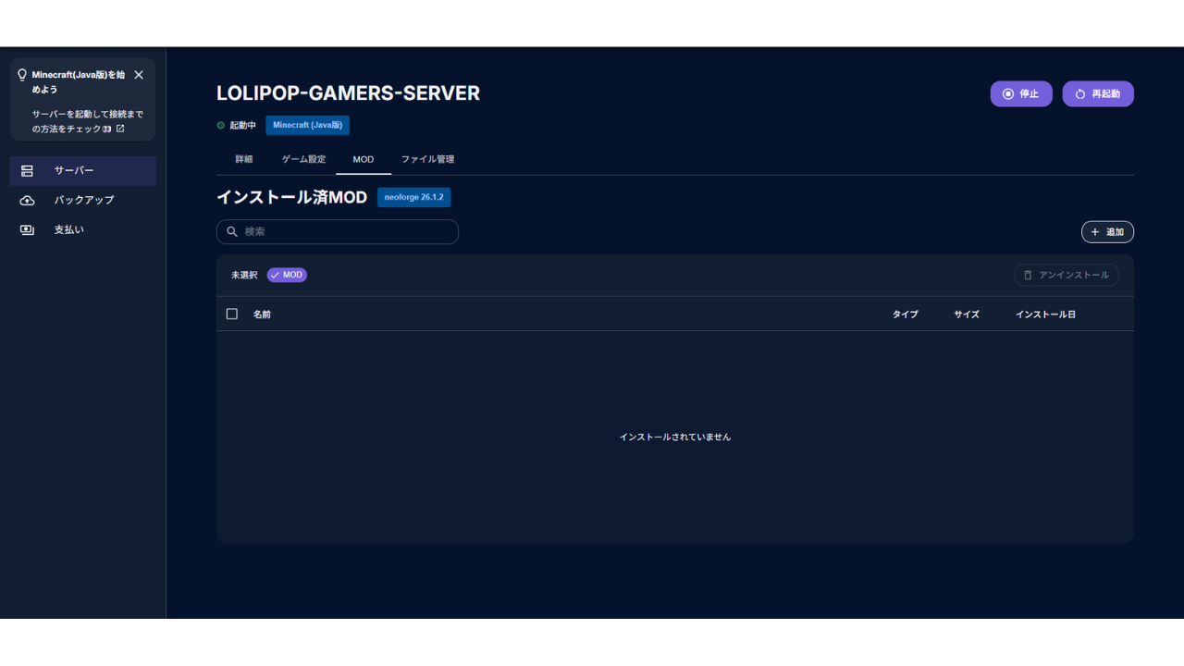The height and width of the screenshot is (666, 1184).
Task: Click the Minecraft (Java版) badge
Action: [x=307, y=125]
